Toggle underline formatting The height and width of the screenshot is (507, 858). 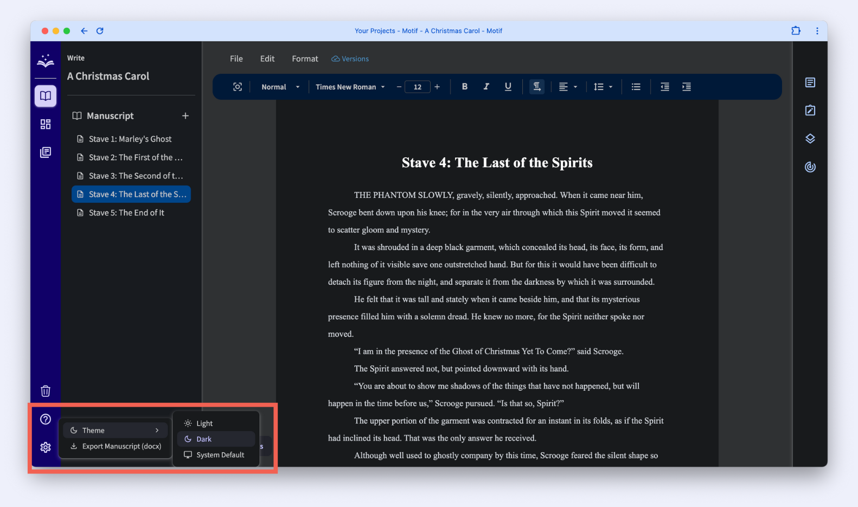508,87
